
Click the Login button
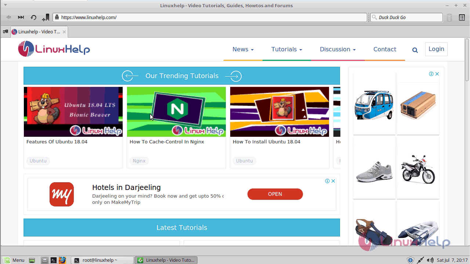[436, 49]
